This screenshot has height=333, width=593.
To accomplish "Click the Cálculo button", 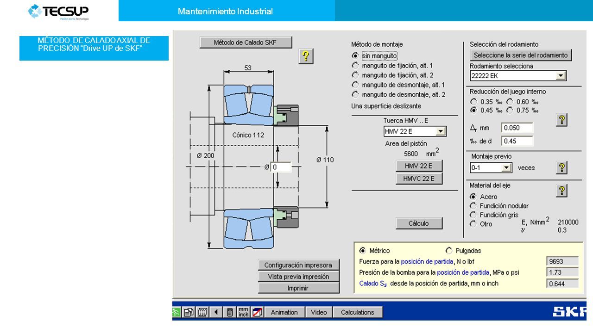I will (419, 223).
